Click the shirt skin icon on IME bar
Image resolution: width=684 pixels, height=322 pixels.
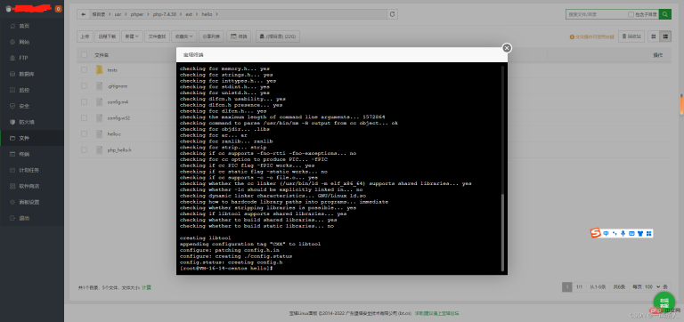tap(640, 234)
